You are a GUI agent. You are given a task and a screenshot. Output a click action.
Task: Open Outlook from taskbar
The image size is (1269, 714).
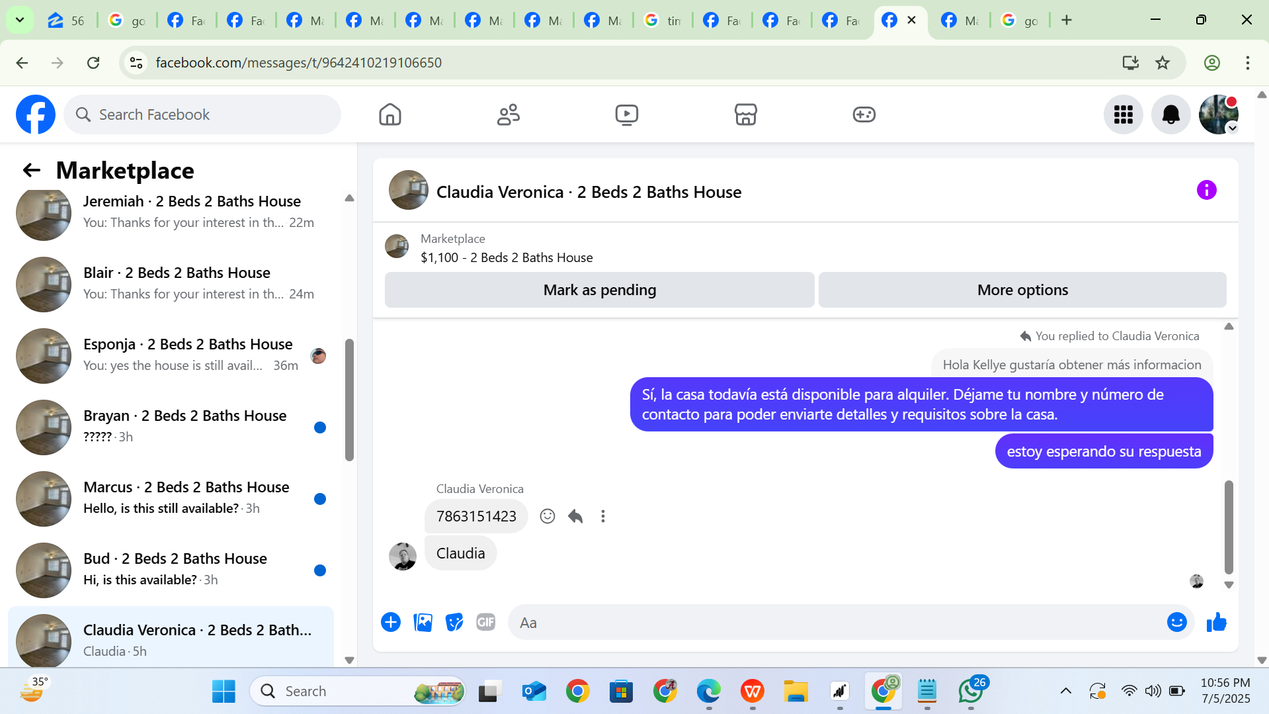click(x=533, y=692)
